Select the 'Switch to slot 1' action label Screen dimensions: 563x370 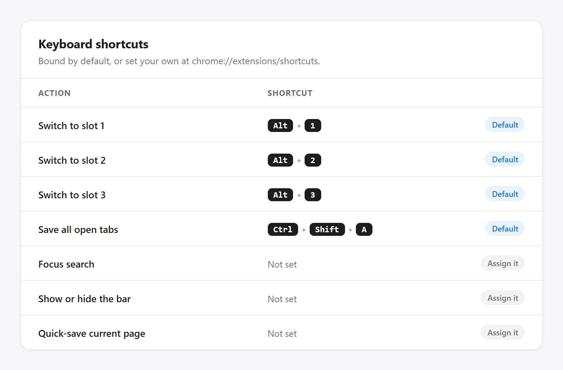[71, 126]
